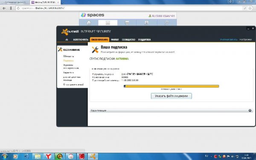Open the Маркет tab
The height and width of the screenshot is (160, 256).
click(115, 40)
